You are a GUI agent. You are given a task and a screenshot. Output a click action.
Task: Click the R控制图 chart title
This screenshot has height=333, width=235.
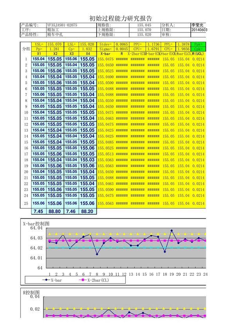(31, 292)
